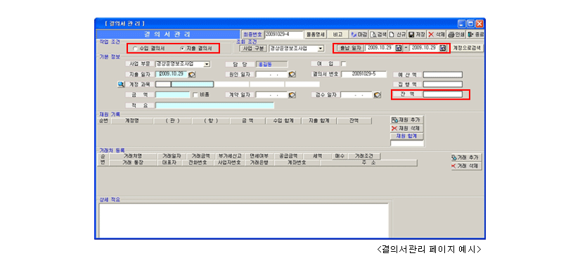Click the 거래은행 column header
Screen dimensions: 580x270
tap(259, 162)
